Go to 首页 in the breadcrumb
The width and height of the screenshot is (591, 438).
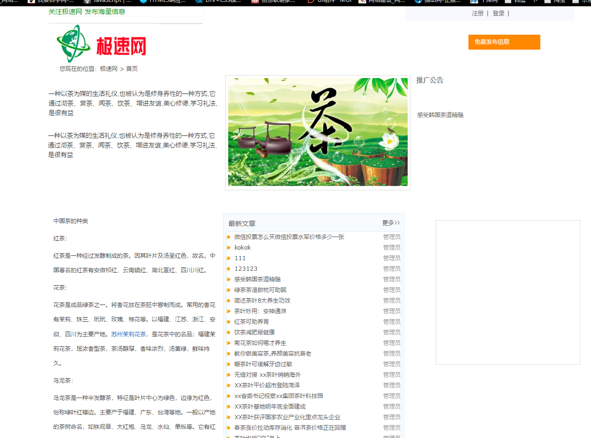pos(132,69)
